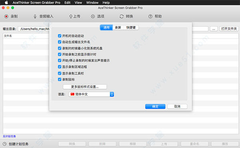Cancel the dialog with 取消 button
240x148 pixels.
177,106
